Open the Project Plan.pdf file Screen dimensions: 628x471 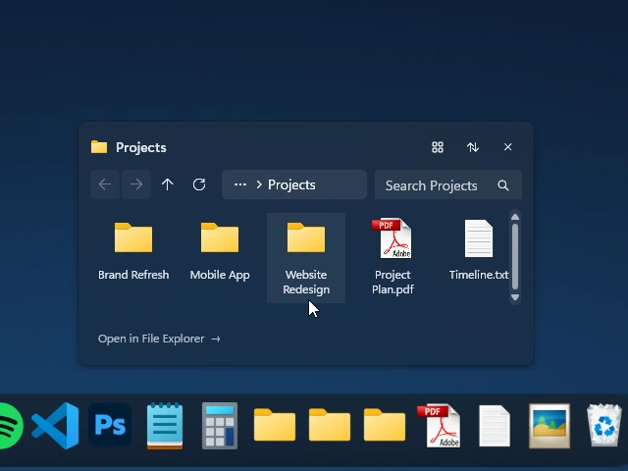(x=392, y=256)
